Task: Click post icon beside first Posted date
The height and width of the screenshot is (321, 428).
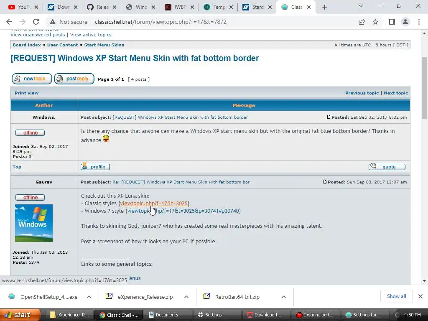Action: [329, 117]
